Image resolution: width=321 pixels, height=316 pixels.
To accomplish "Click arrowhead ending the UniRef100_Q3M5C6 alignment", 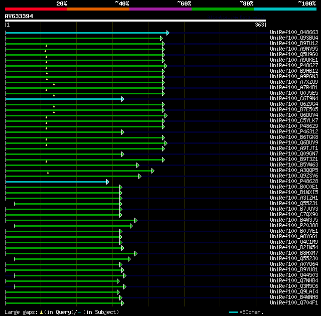I will pos(125,287).
